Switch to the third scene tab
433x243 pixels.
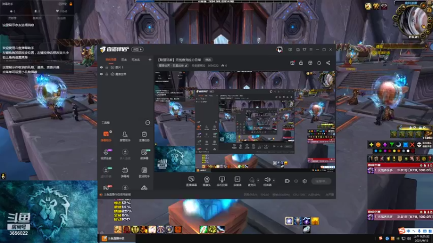click(136, 59)
